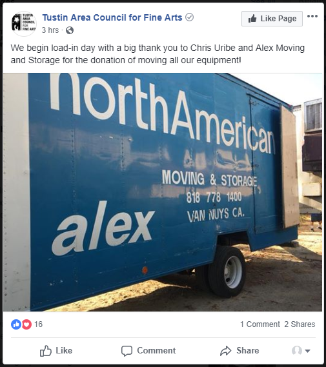The height and width of the screenshot is (367, 326).
Task: Open the profile avatar identity selector
Action: coord(297,351)
